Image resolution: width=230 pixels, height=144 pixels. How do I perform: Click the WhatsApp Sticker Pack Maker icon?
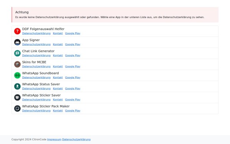click(17, 108)
